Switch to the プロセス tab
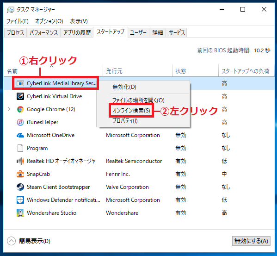This screenshot has width=277, height=256. [15, 33]
